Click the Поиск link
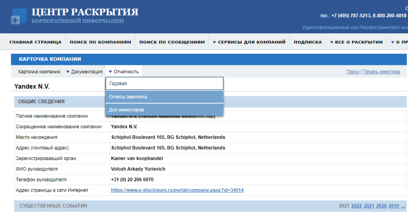Viewport: 408px width, 213px height. [353, 72]
